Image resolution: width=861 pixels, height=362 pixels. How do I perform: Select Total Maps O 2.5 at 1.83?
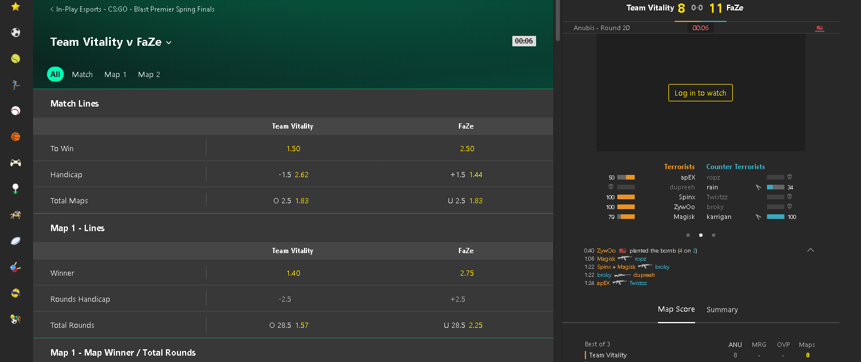coord(293,201)
